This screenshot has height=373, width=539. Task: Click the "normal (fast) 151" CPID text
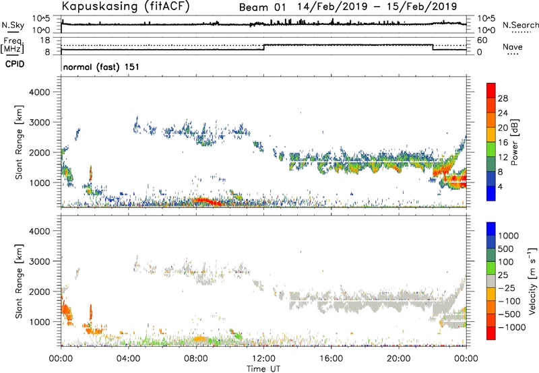pyautogui.click(x=101, y=67)
